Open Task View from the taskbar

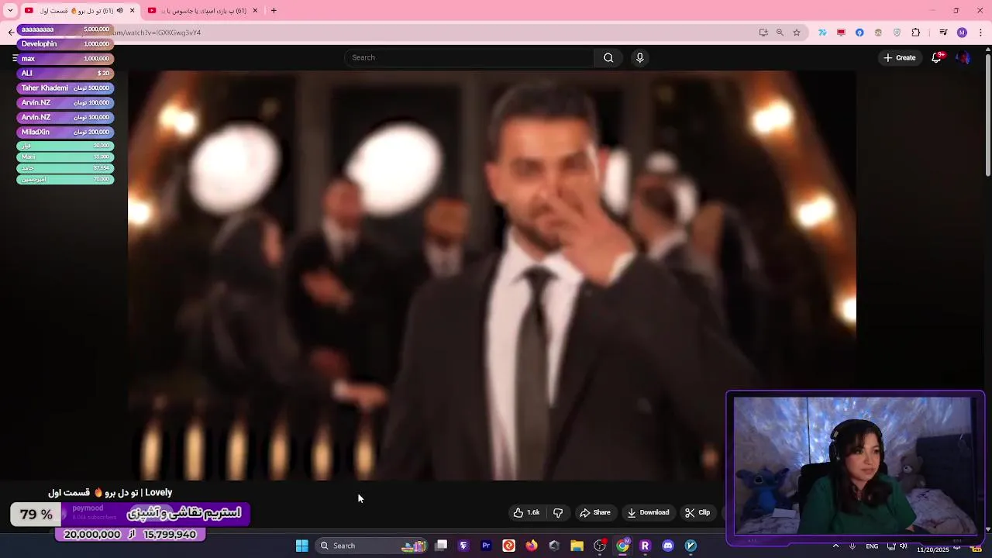pyautogui.click(x=441, y=546)
